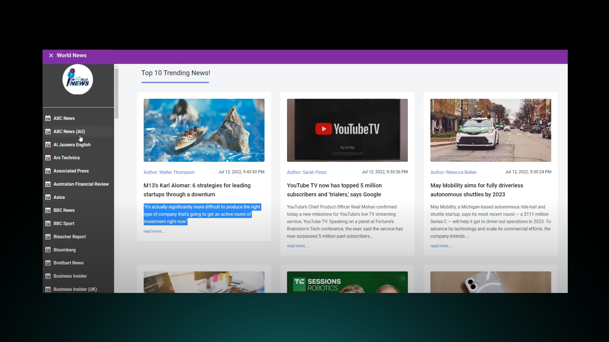Click the Business Insider list icon
Screen dimensions: 609x342
tap(48, 276)
